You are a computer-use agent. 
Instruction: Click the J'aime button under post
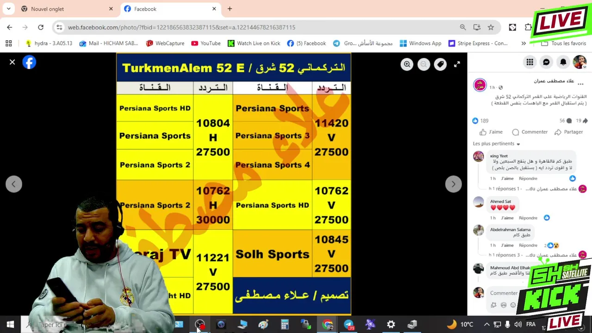[x=491, y=132]
